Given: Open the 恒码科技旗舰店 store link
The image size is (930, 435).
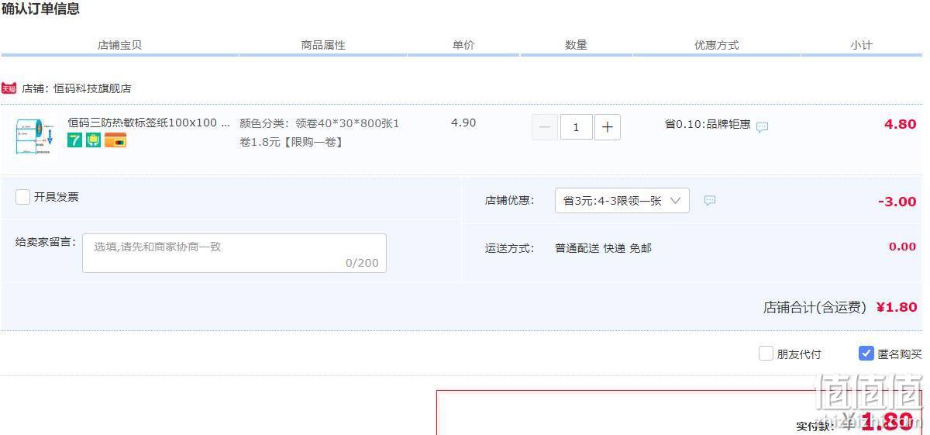Looking at the screenshot, I should [92, 88].
